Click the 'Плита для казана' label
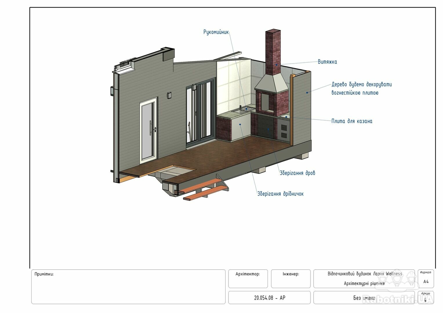 point(352,121)
